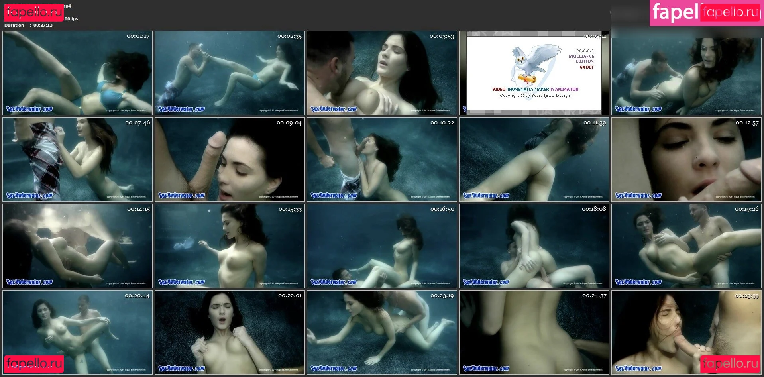Open the frame stamped 00:02:35
Screen dimensions: 764x377
tap(230, 73)
